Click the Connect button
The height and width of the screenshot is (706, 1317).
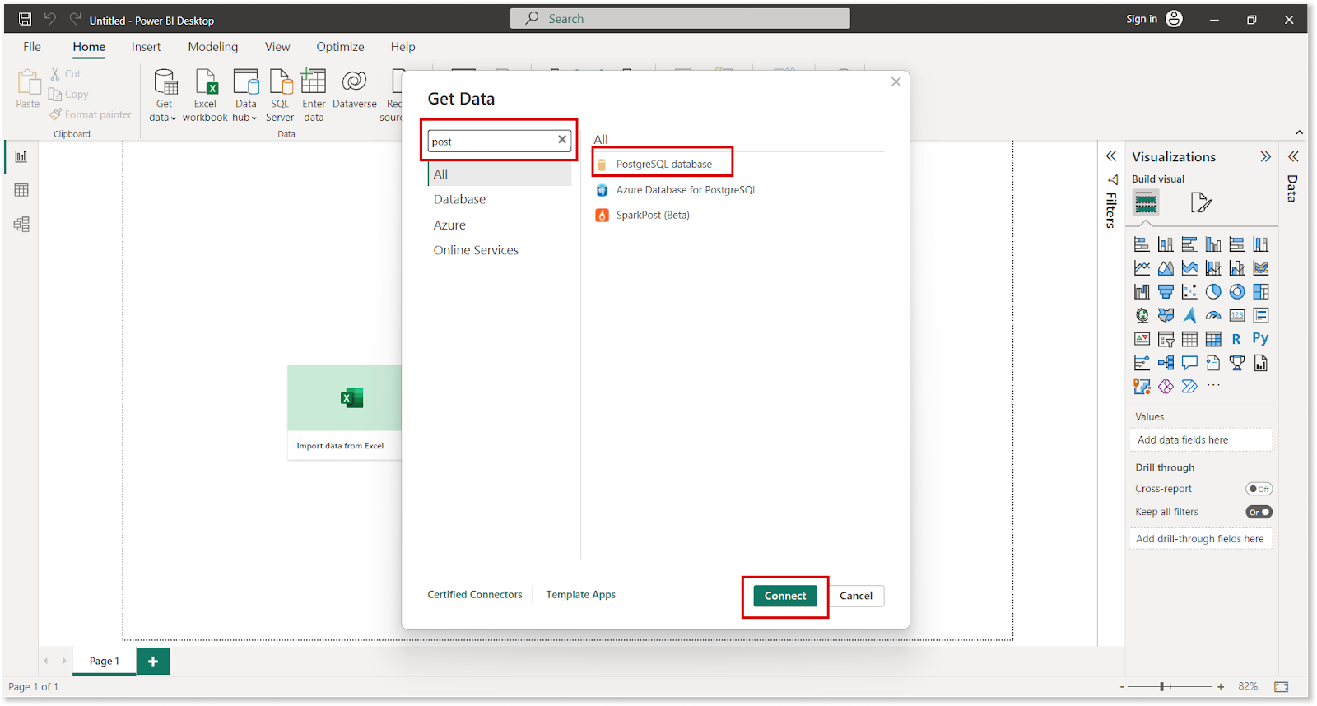[x=785, y=596]
